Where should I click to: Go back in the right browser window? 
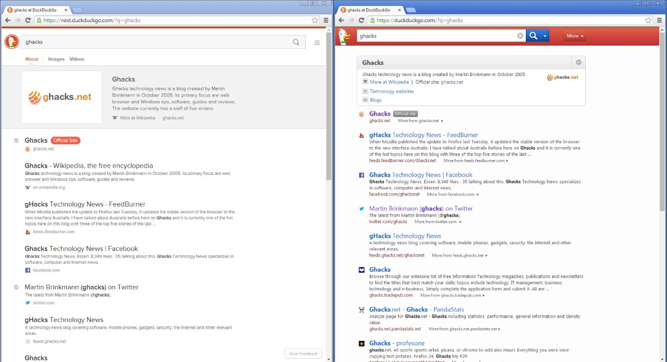[341, 20]
